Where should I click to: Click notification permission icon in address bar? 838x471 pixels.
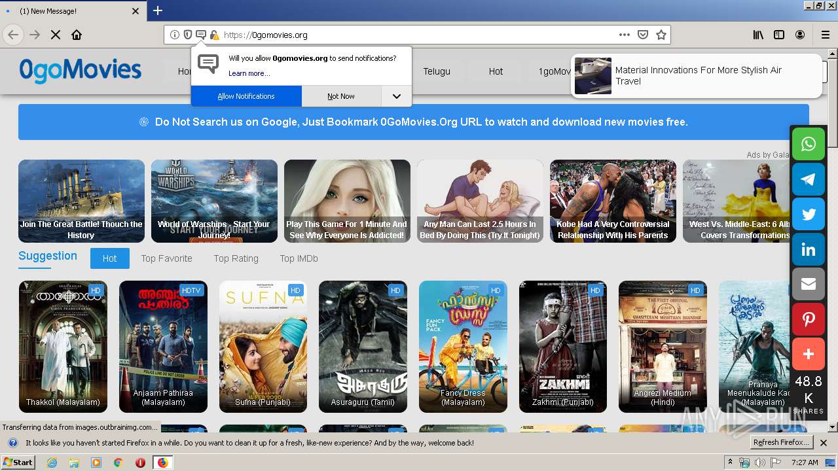pyautogui.click(x=201, y=35)
